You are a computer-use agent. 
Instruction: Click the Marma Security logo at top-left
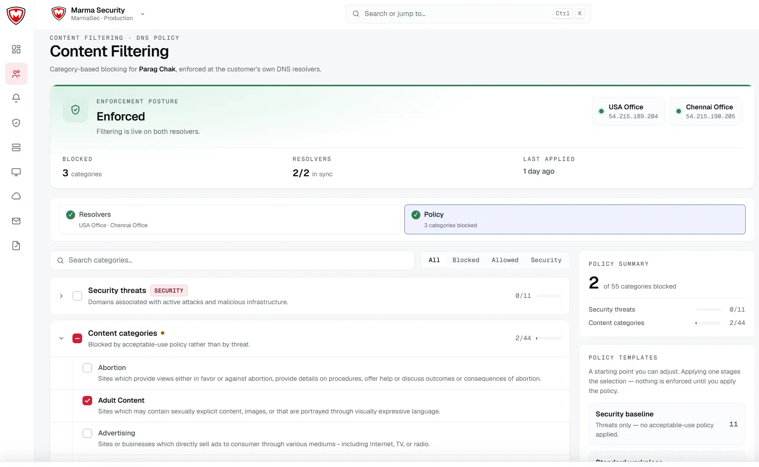(16, 15)
